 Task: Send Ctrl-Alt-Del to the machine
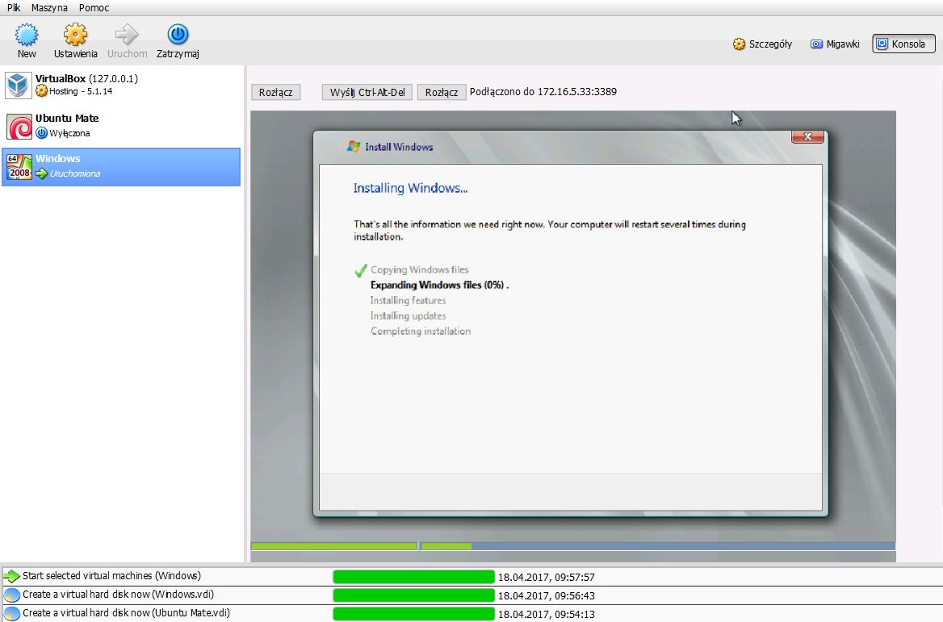coord(367,92)
